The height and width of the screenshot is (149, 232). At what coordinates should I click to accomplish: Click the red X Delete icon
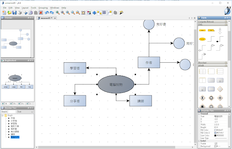41,13
